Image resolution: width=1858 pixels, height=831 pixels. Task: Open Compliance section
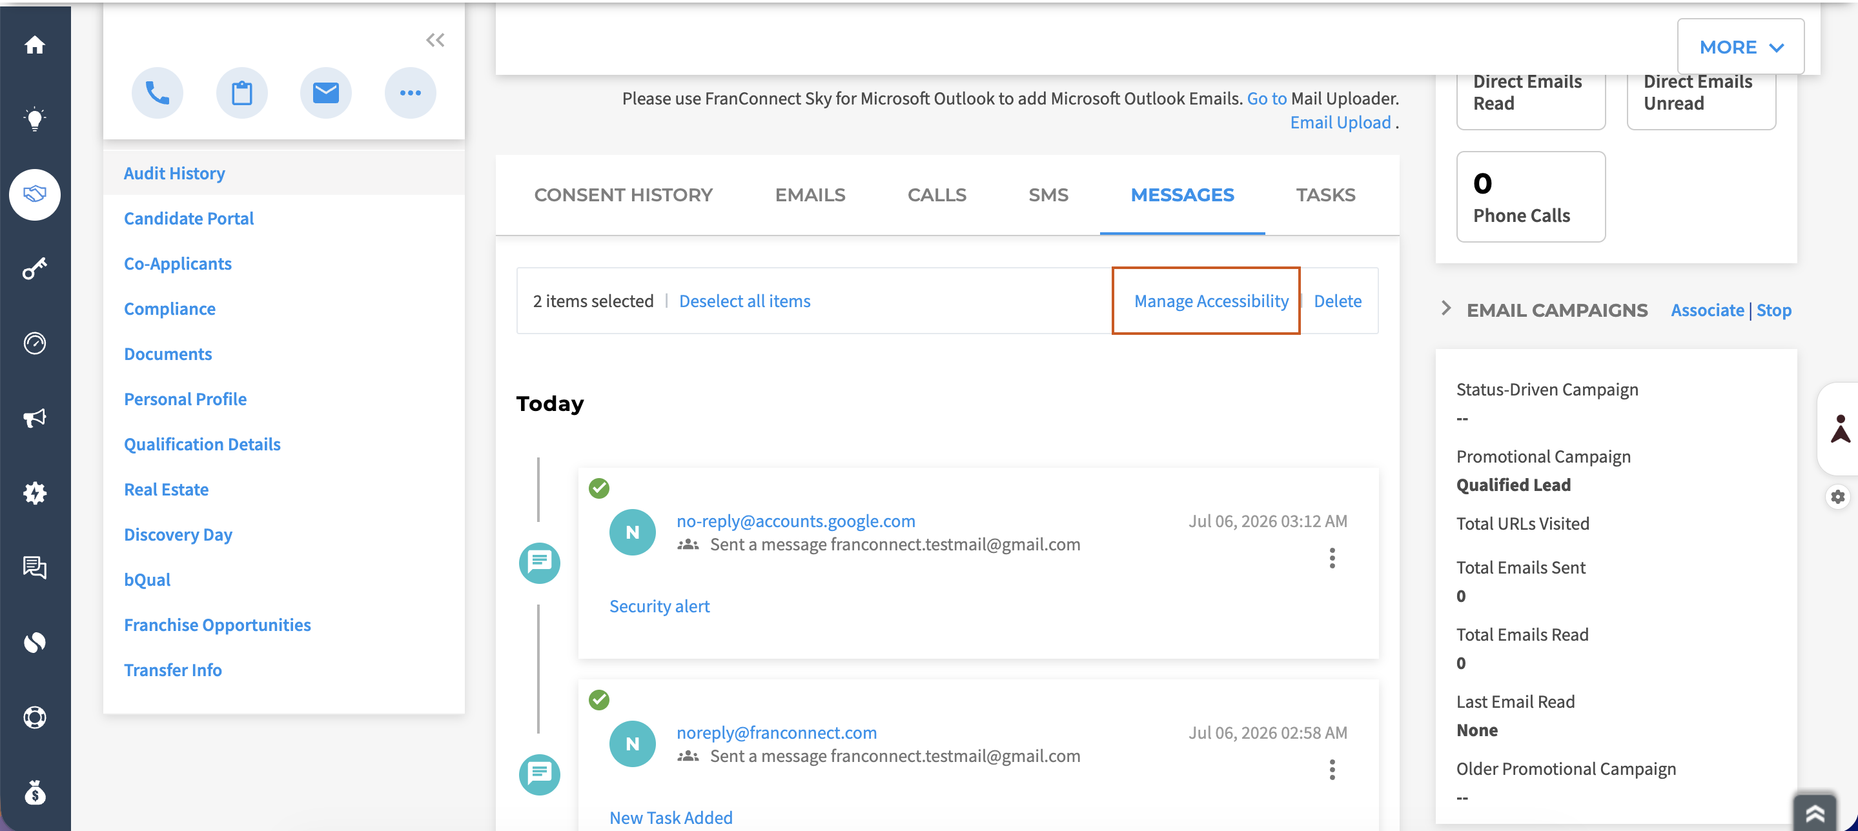click(x=170, y=308)
